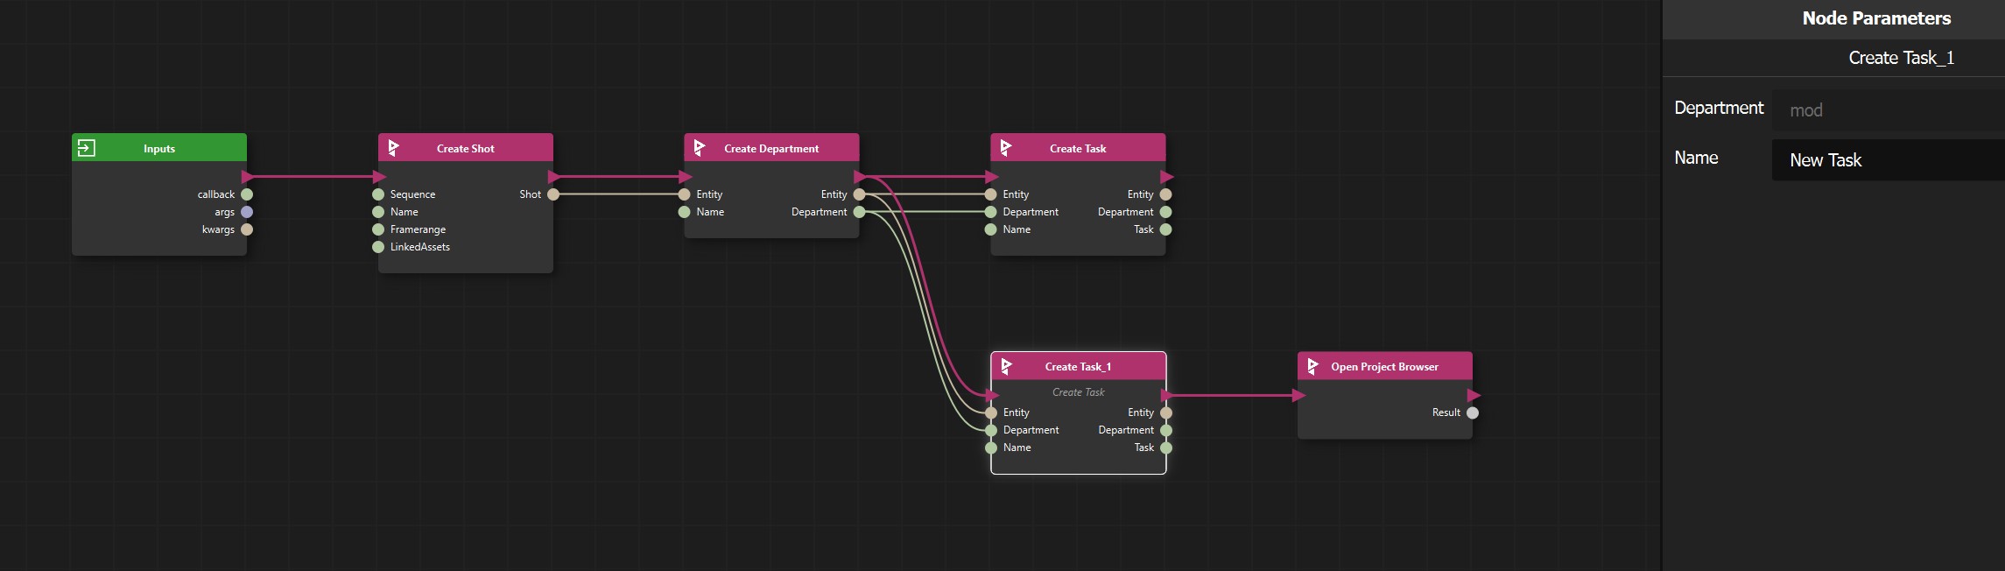The width and height of the screenshot is (2005, 571).
Task: Select the Open Project Browser node header
Action: pos(1384,366)
